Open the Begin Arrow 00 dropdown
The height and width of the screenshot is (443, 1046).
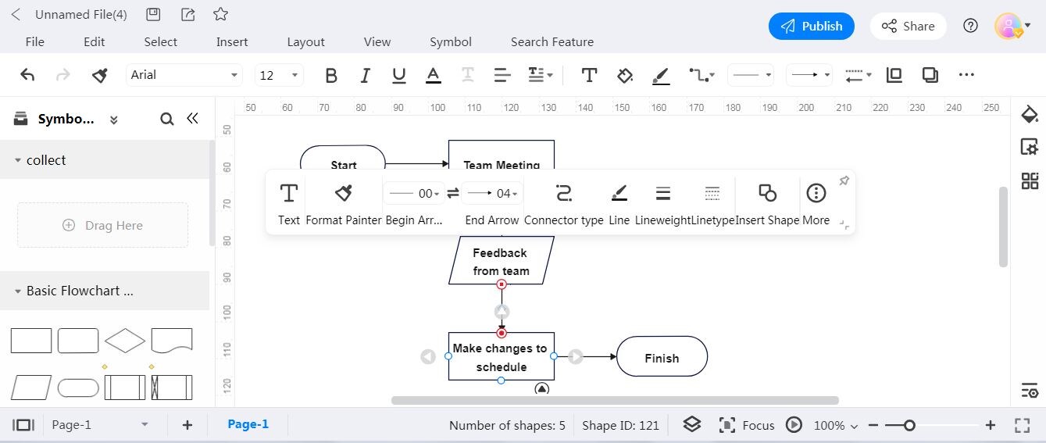413,193
